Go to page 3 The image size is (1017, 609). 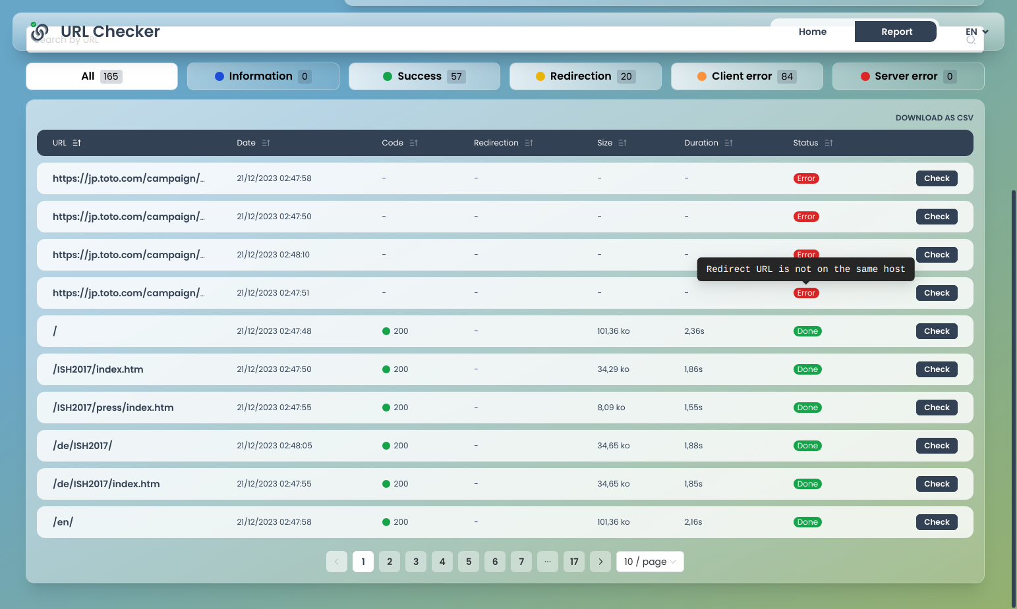(416, 562)
